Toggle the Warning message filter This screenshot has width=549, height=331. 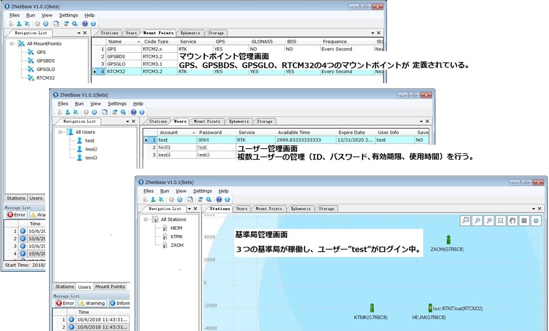point(91,303)
